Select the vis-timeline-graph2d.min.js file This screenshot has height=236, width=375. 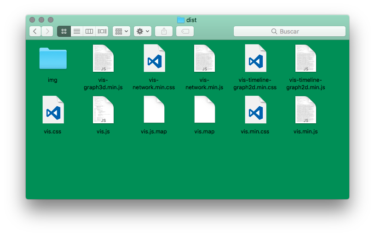click(x=306, y=58)
